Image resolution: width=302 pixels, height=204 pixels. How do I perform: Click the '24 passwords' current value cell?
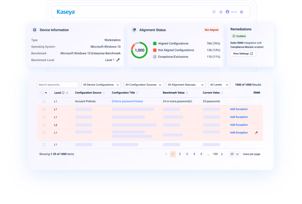tap(211, 101)
